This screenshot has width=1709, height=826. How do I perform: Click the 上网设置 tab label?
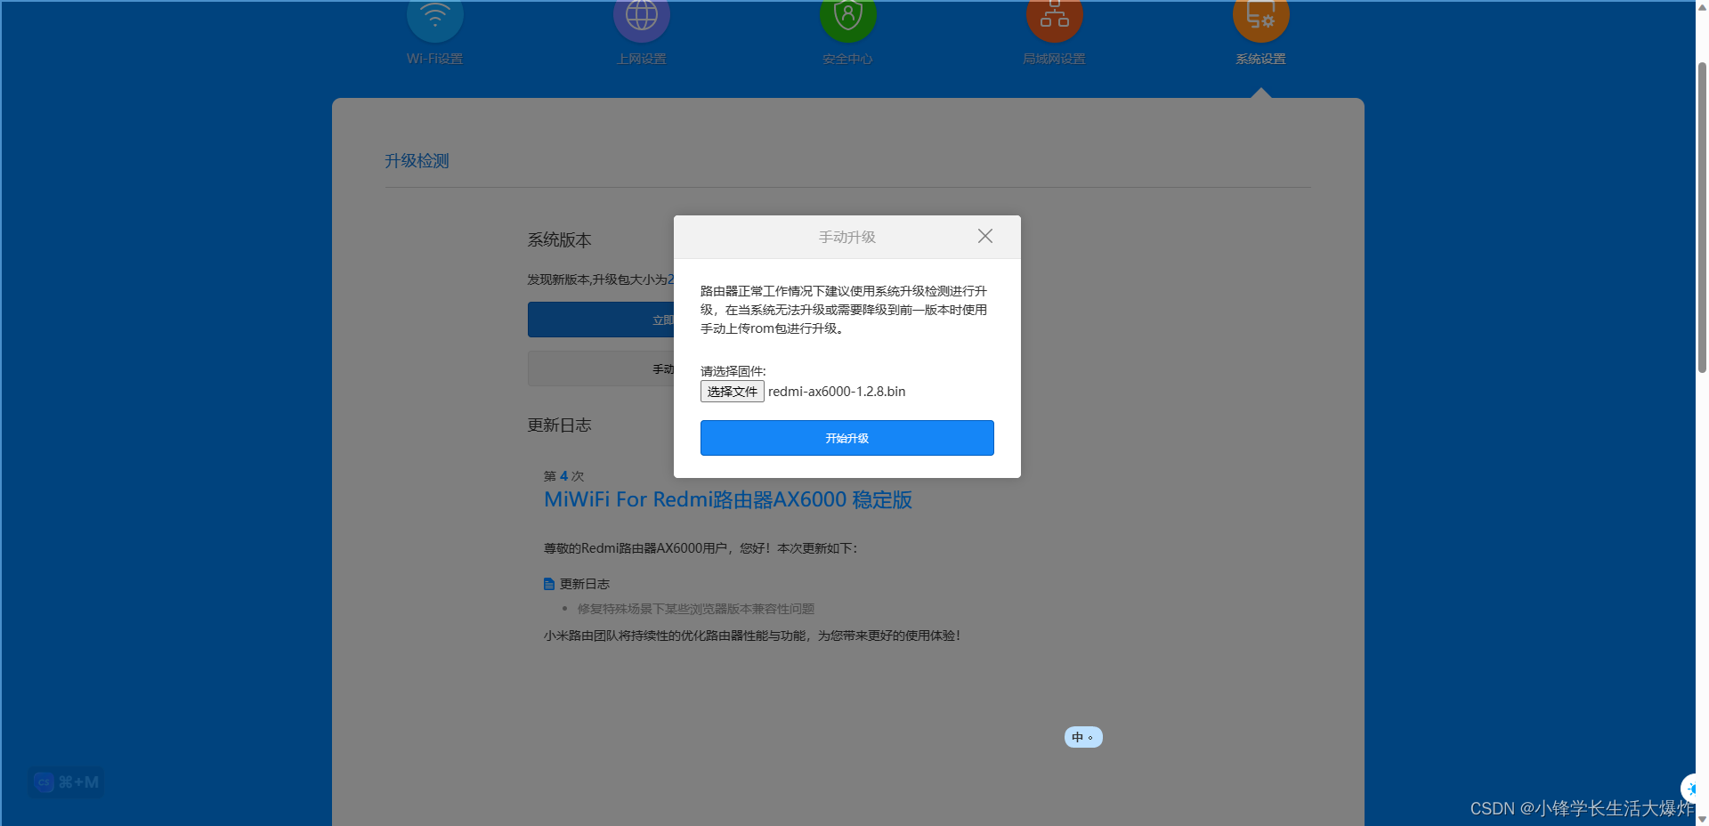click(x=642, y=59)
